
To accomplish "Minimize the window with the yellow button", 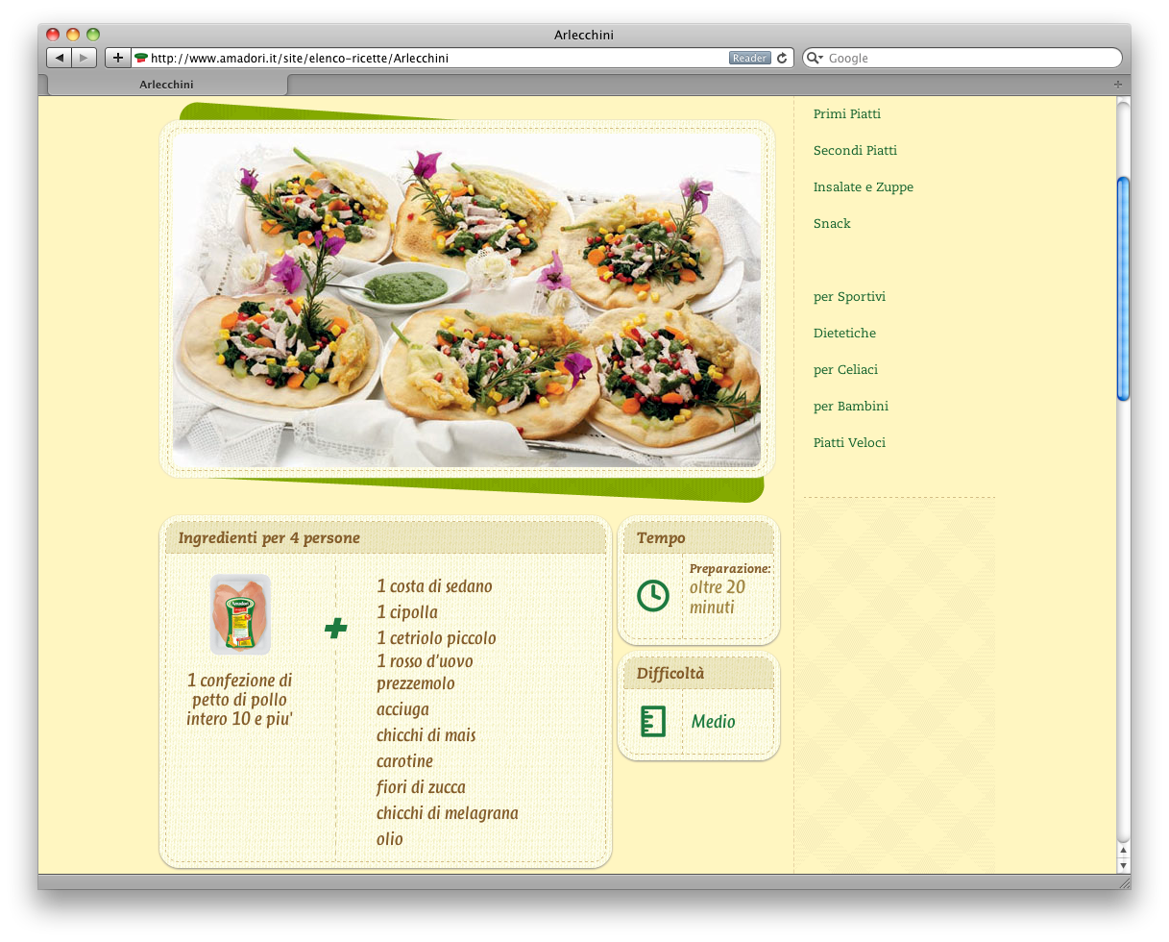I will (x=73, y=35).
